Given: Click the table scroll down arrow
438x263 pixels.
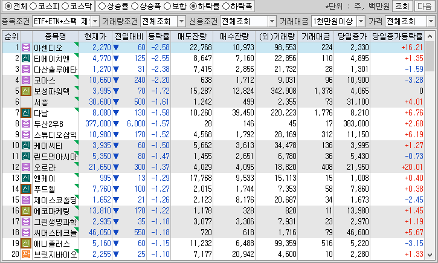Looking at the screenshot, I should point(430,255).
